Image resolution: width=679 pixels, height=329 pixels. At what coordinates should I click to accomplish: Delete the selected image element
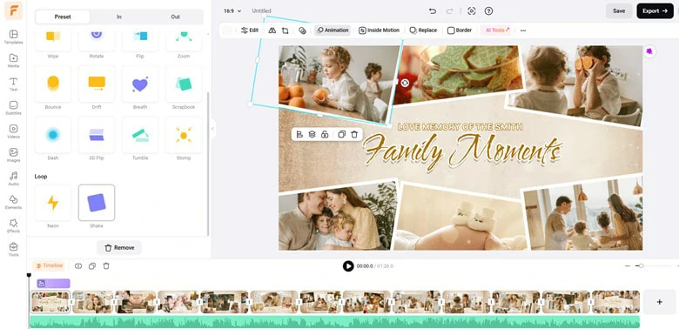354,134
